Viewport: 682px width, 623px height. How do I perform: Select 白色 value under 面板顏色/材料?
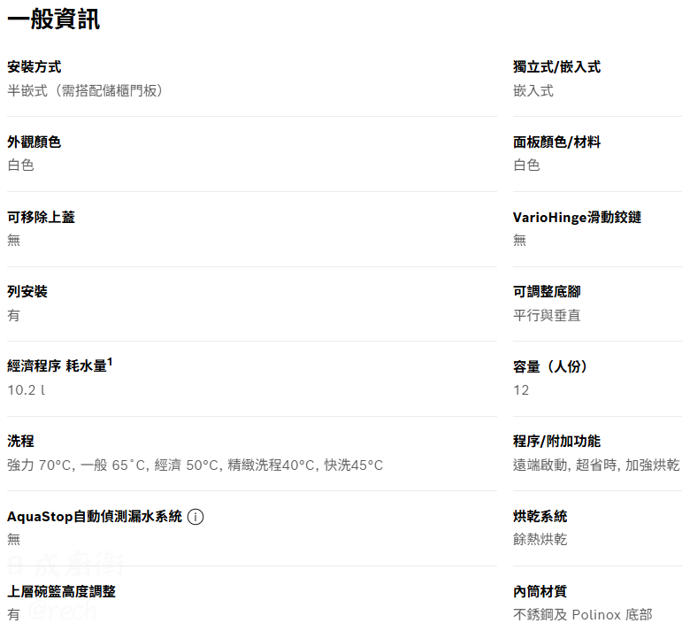coord(526,165)
